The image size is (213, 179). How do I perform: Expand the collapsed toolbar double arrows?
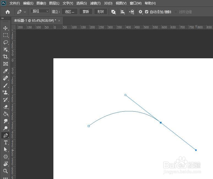click(x=2, y=18)
